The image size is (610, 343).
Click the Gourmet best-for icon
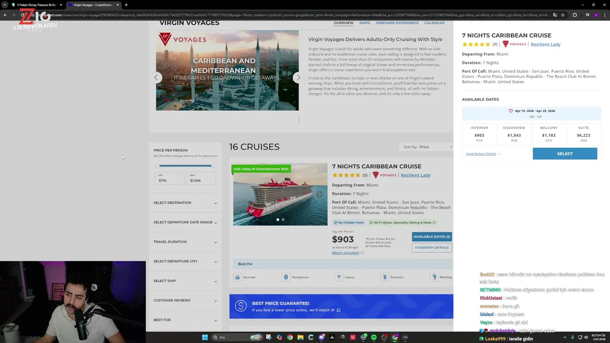pyautogui.click(x=237, y=277)
